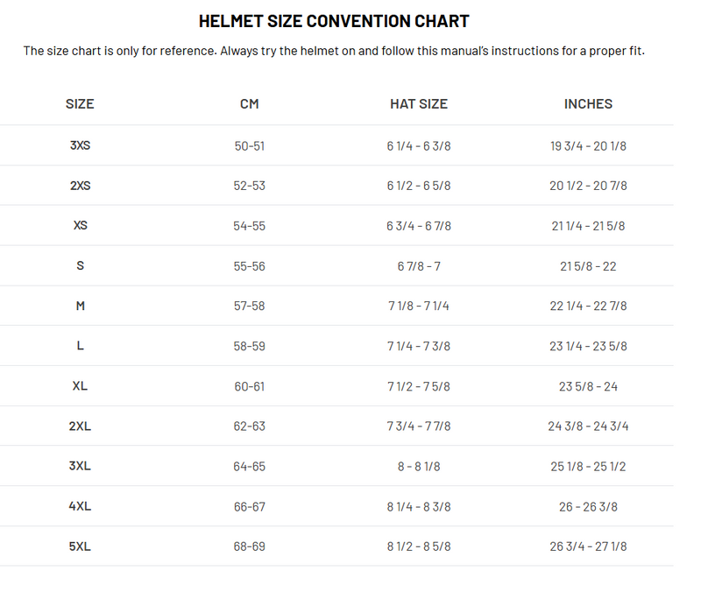Screen dimensions: 708x613
Task: Select the 4XL size row label
Action: coord(80,506)
